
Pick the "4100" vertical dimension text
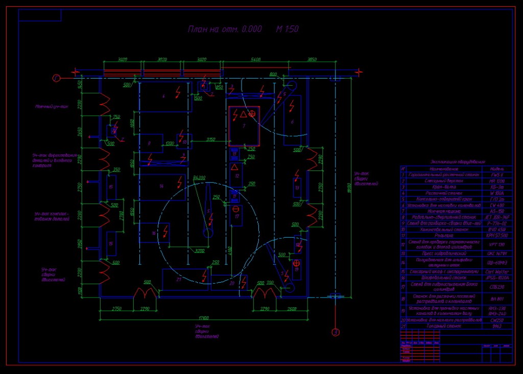point(229,252)
